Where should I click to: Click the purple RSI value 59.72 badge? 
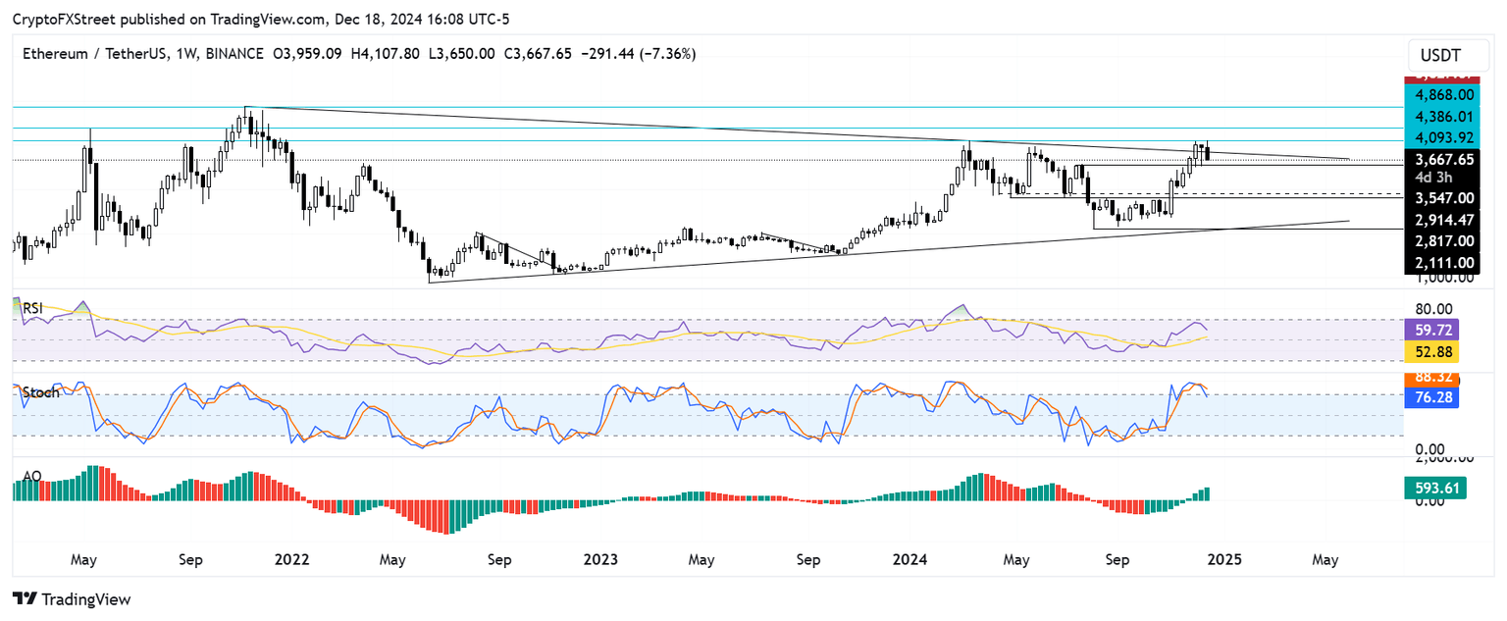coord(1432,331)
